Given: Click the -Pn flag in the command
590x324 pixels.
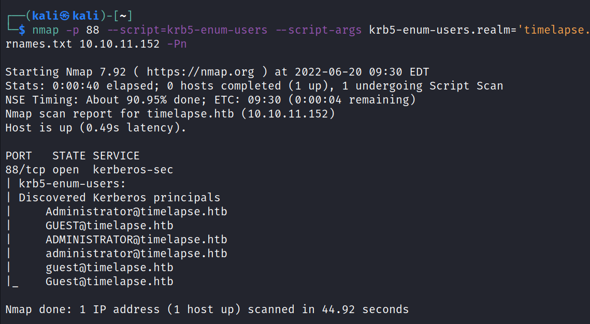Looking at the screenshot, I should pyautogui.click(x=177, y=43).
